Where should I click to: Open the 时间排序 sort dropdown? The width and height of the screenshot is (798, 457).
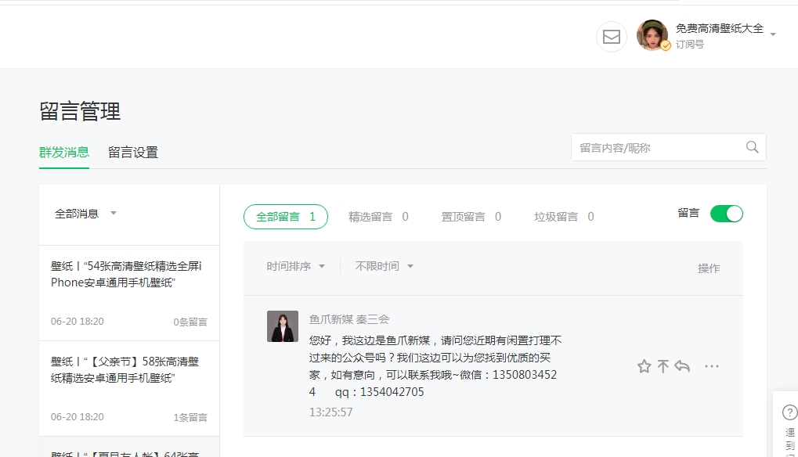(x=296, y=266)
